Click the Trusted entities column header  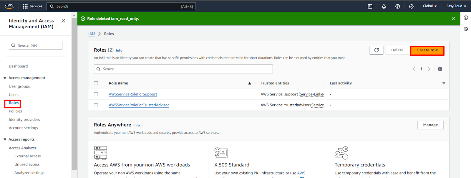(x=275, y=83)
